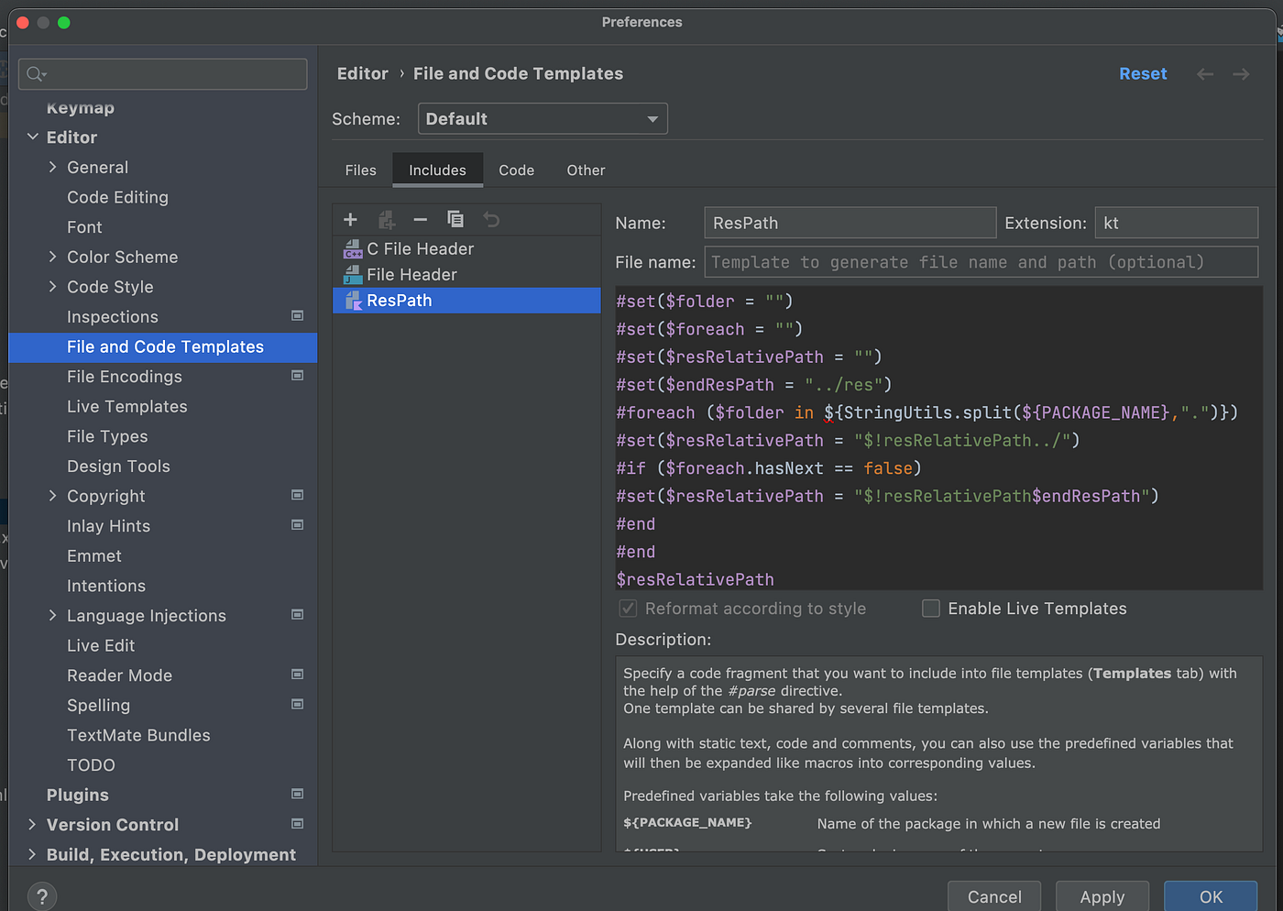The image size is (1283, 911).
Task: Click the back navigation arrow
Action: click(1205, 74)
